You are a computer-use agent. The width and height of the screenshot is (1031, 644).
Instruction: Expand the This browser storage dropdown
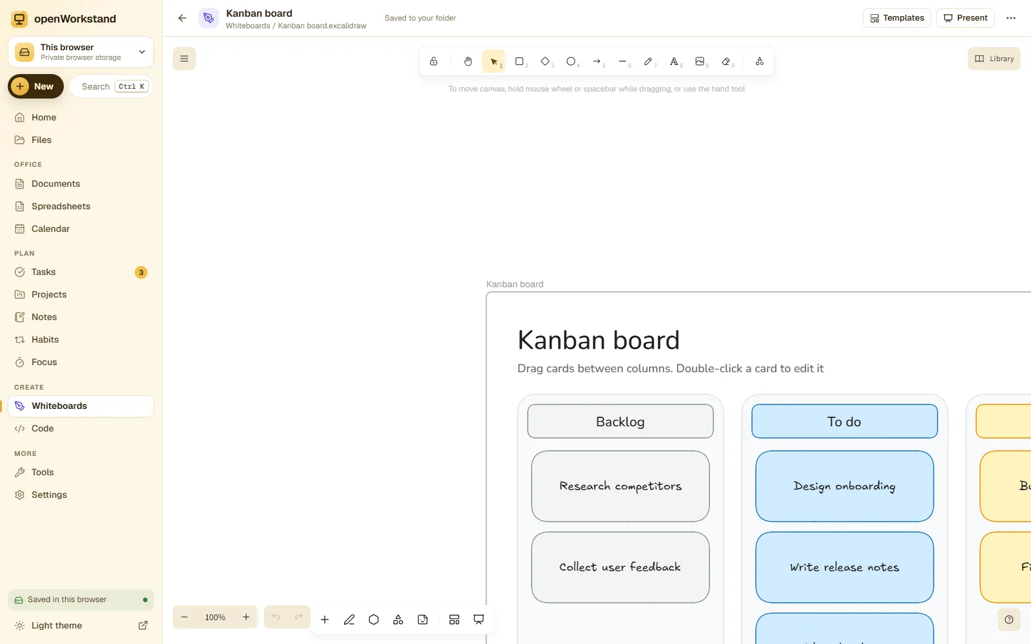[x=81, y=52]
